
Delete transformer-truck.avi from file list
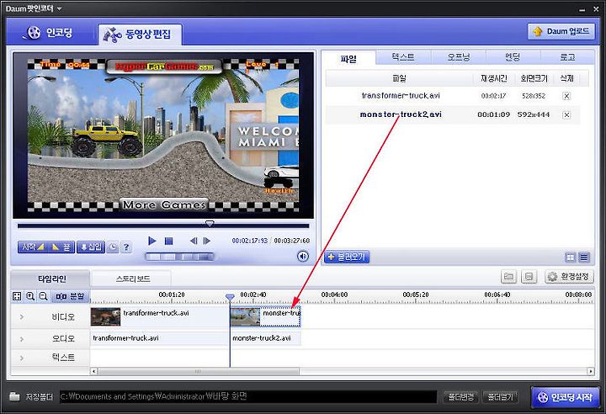click(566, 96)
